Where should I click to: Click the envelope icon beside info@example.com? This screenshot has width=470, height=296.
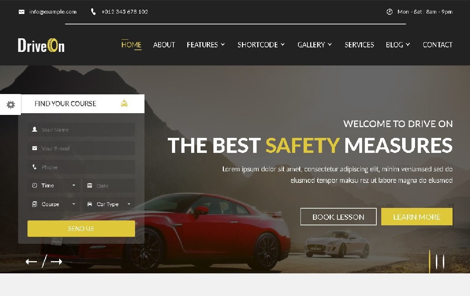[22, 12]
